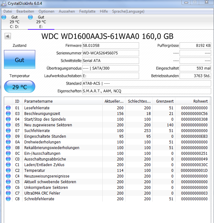Click the status orb for Eingeschaltete Stunden

8,136
